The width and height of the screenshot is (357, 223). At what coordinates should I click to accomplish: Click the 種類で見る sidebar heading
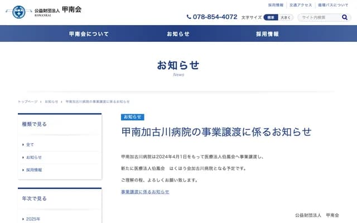[x=35, y=124]
